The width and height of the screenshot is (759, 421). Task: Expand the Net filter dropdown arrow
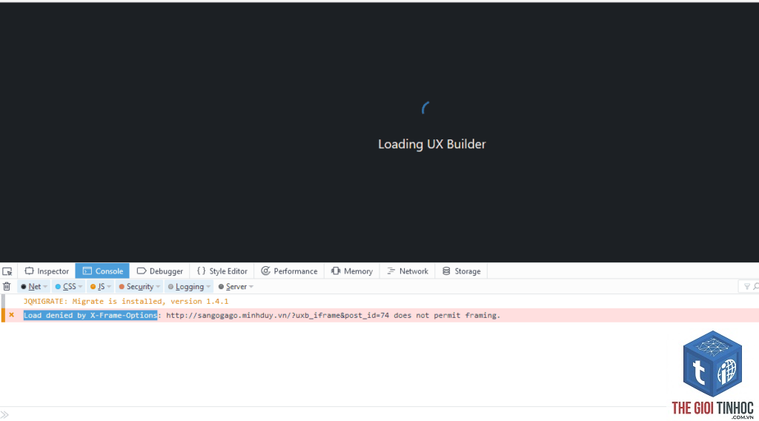click(45, 287)
